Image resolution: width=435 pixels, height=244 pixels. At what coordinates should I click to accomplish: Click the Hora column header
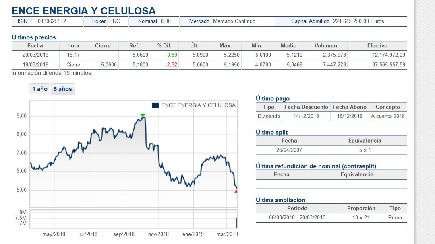(x=73, y=46)
